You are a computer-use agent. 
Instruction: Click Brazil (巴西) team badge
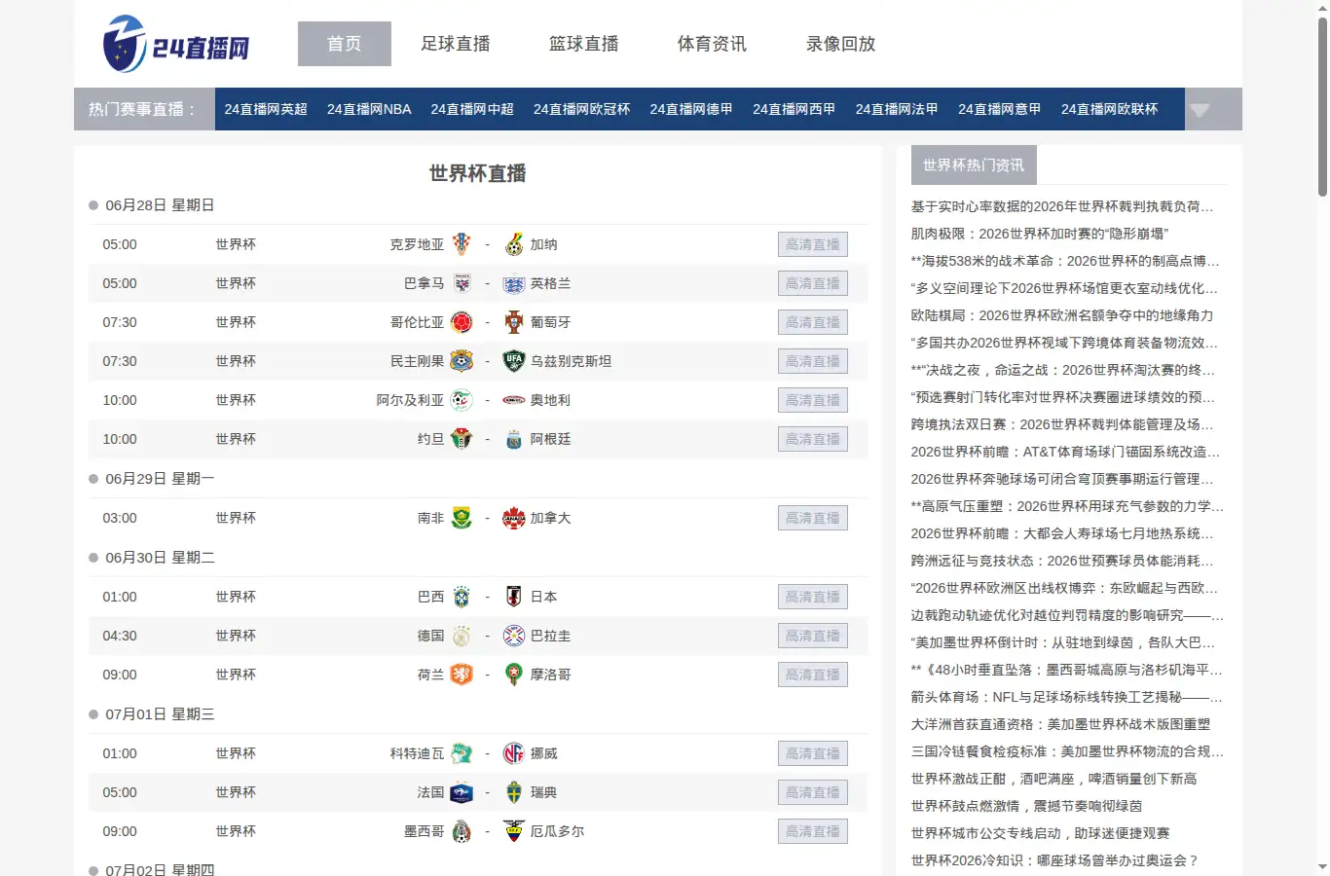462,597
